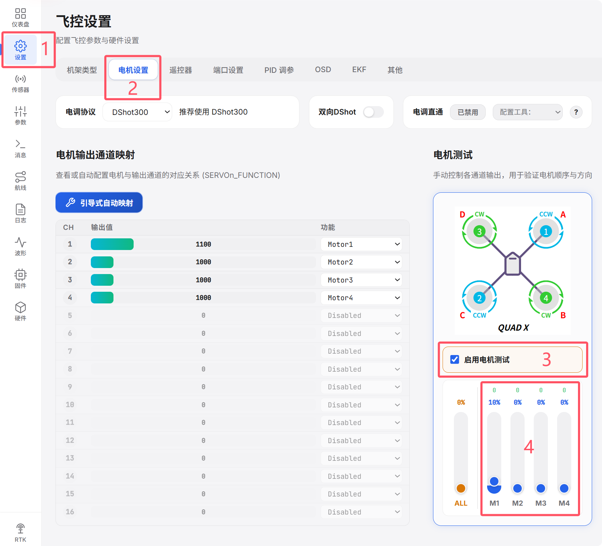Open the 参数 parameters sidebar icon
The image size is (602, 546).
click(x=21, y=116)
